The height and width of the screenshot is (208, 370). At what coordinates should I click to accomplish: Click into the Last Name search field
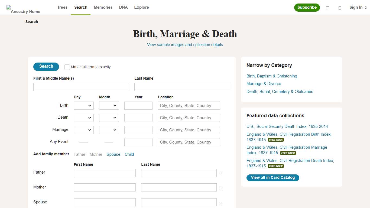tap(182, 87)
